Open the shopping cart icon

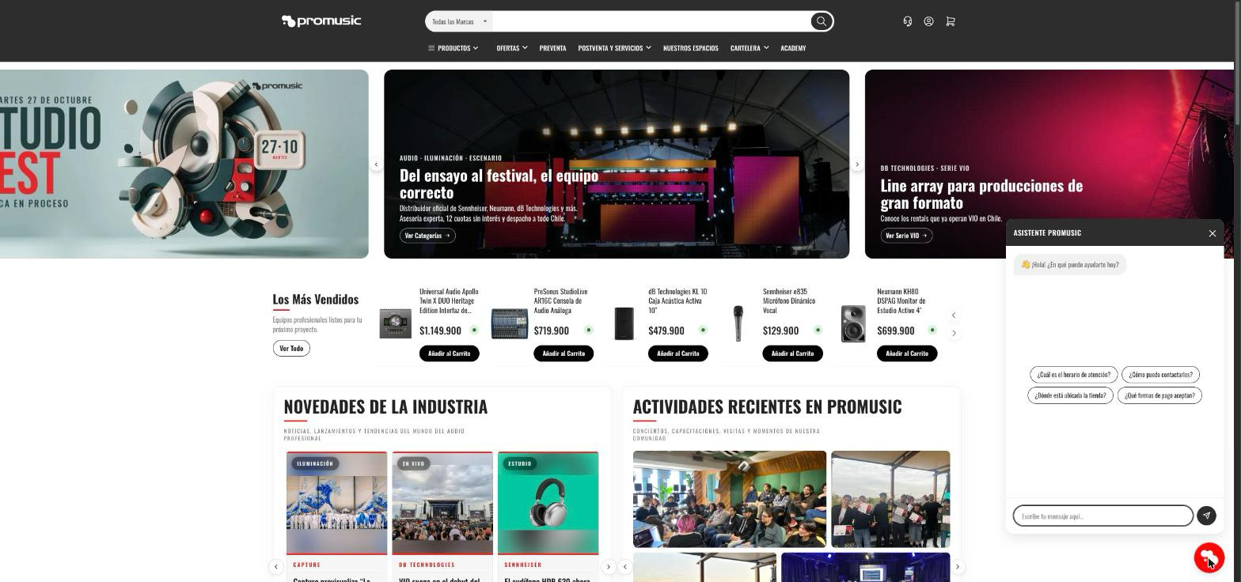tap(951, 21)
